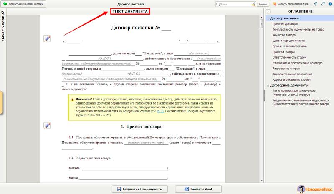This screenshot has width=334, height=194.
Task: Open Комплектность и документы на товар section
Action: tap(298, 29)
